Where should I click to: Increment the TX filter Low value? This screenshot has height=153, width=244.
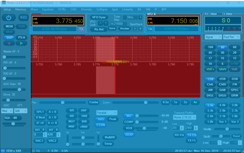[182, 127]
